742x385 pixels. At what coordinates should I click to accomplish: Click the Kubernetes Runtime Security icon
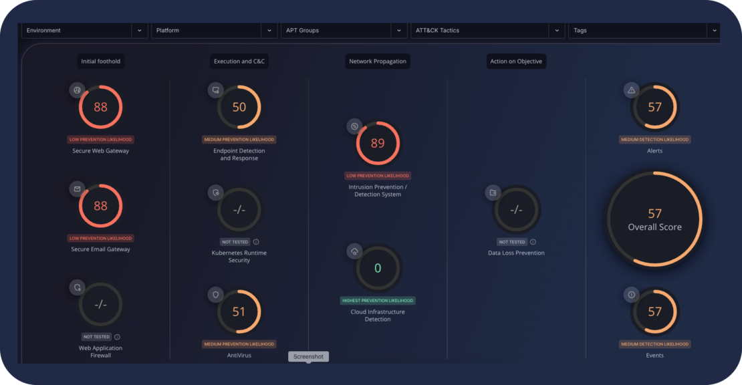tap(216, 192)
